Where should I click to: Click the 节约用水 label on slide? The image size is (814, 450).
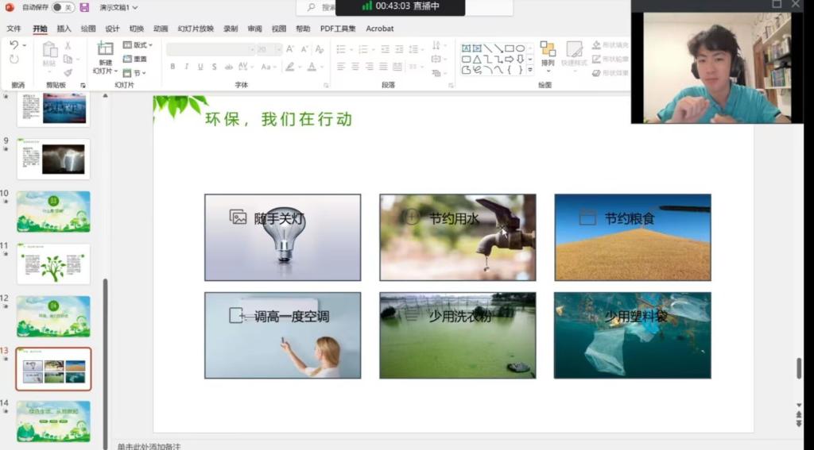(454, 218)
